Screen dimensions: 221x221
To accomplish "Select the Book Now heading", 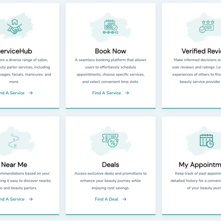I will point(110,51).
